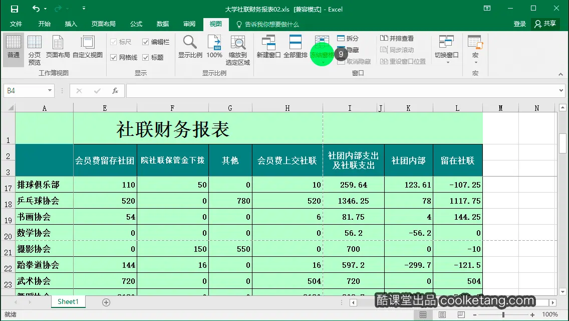Click the 100% zoom level in status bar

point(550,314)
